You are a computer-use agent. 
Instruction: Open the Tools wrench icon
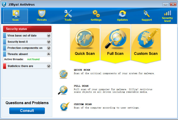point(68,14)
